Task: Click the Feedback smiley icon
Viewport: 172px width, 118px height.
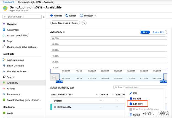Action: pyautogui.click(x=81, y=16)
